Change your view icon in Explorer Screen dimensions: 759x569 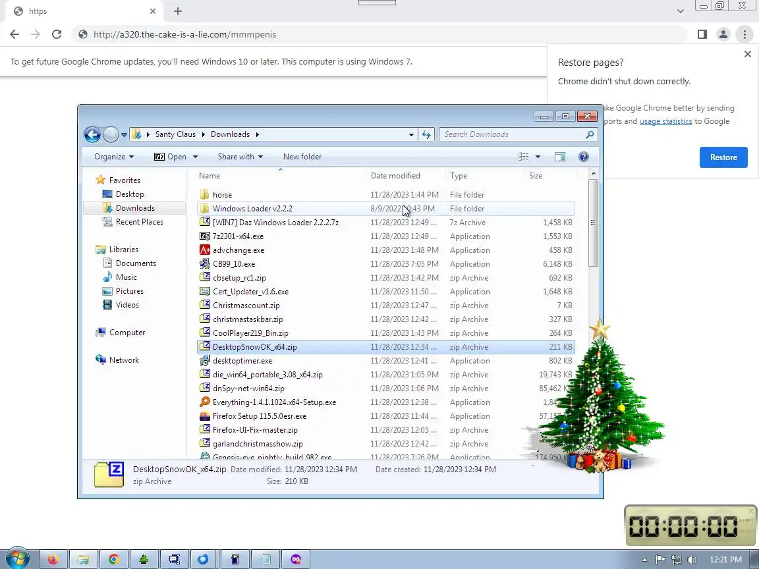click(x=524, y=157)
